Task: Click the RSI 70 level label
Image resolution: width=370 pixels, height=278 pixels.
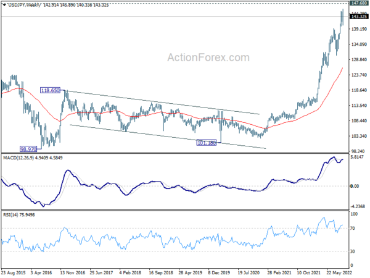Action: point(353,229)
